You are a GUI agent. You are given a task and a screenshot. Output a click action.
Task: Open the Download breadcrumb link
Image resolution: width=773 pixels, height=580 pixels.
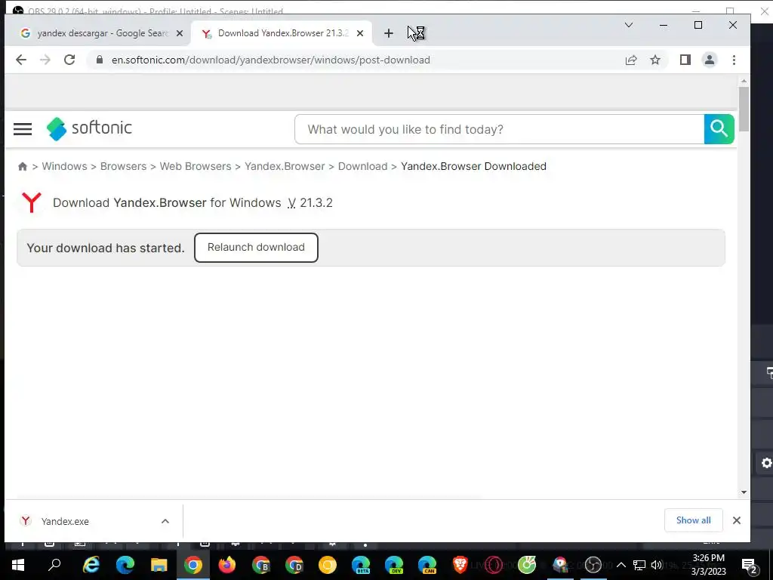click(362, 166)
